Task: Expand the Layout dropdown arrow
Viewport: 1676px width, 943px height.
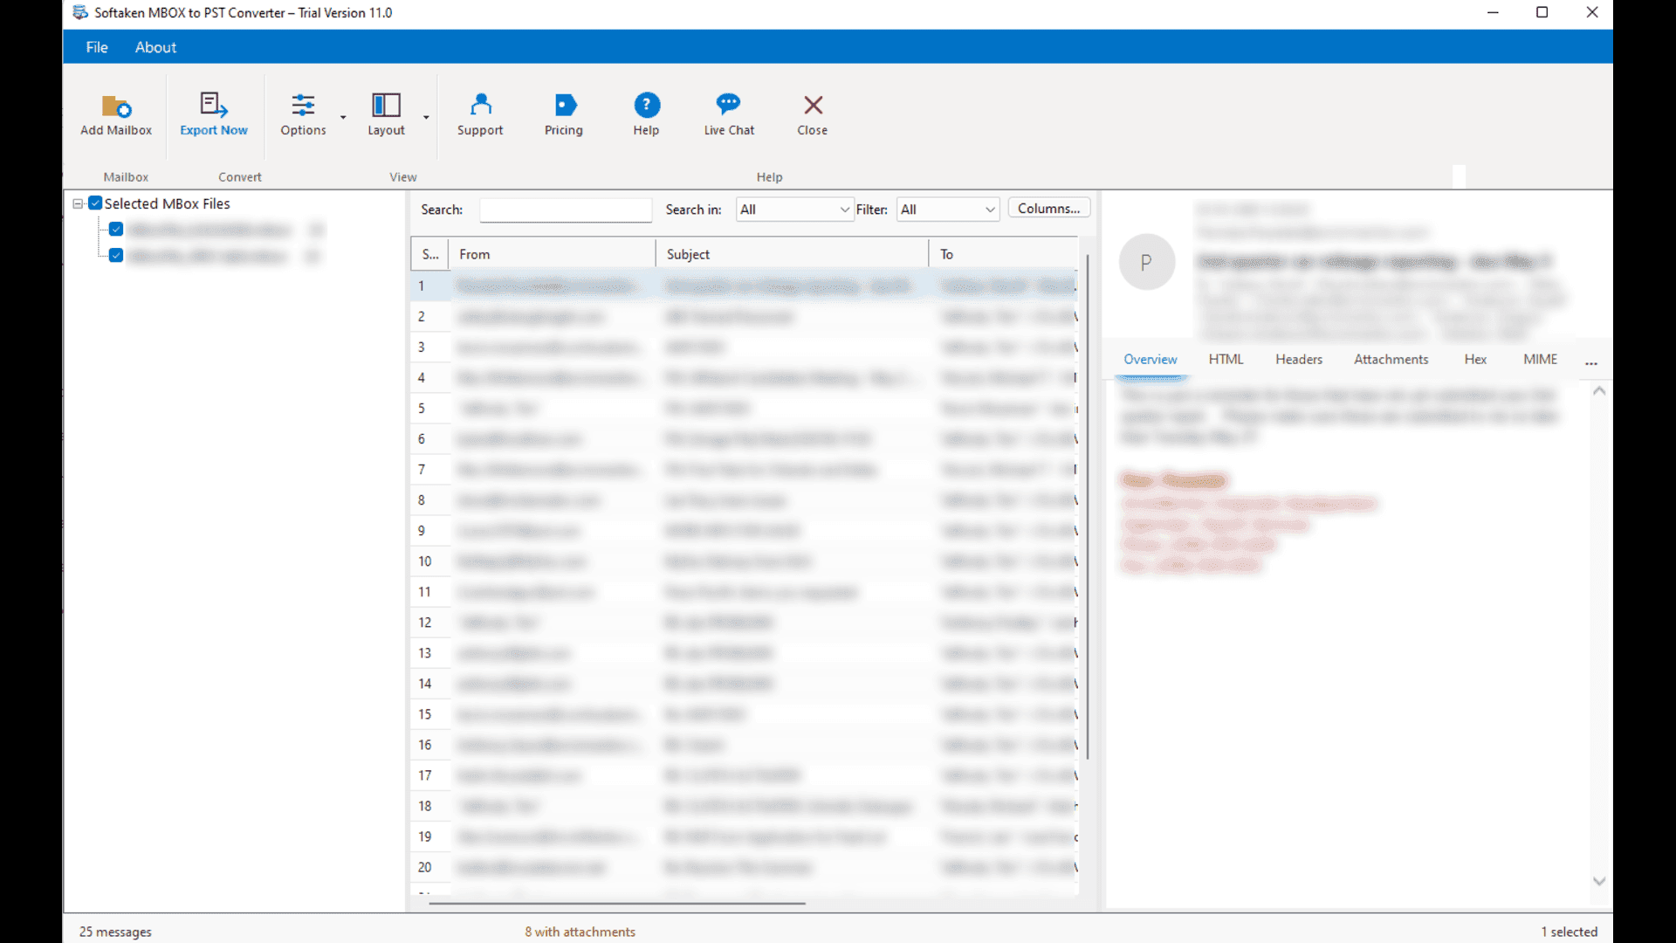Action: [x=426, y=116]
